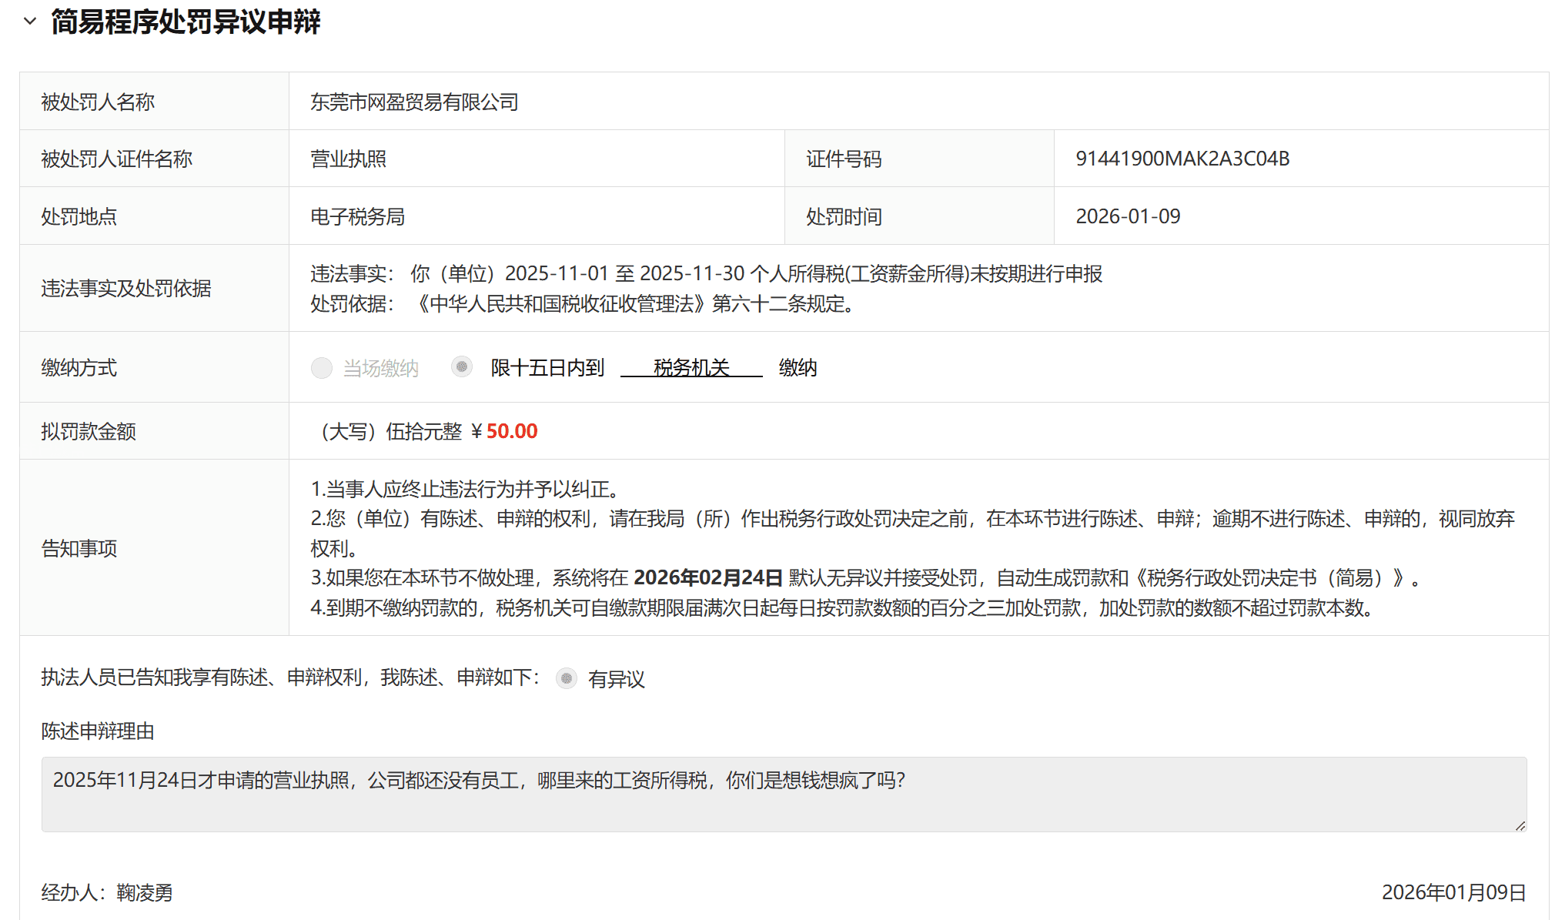Click the penalty date 2026-01-09 value

pos(1128,216)
